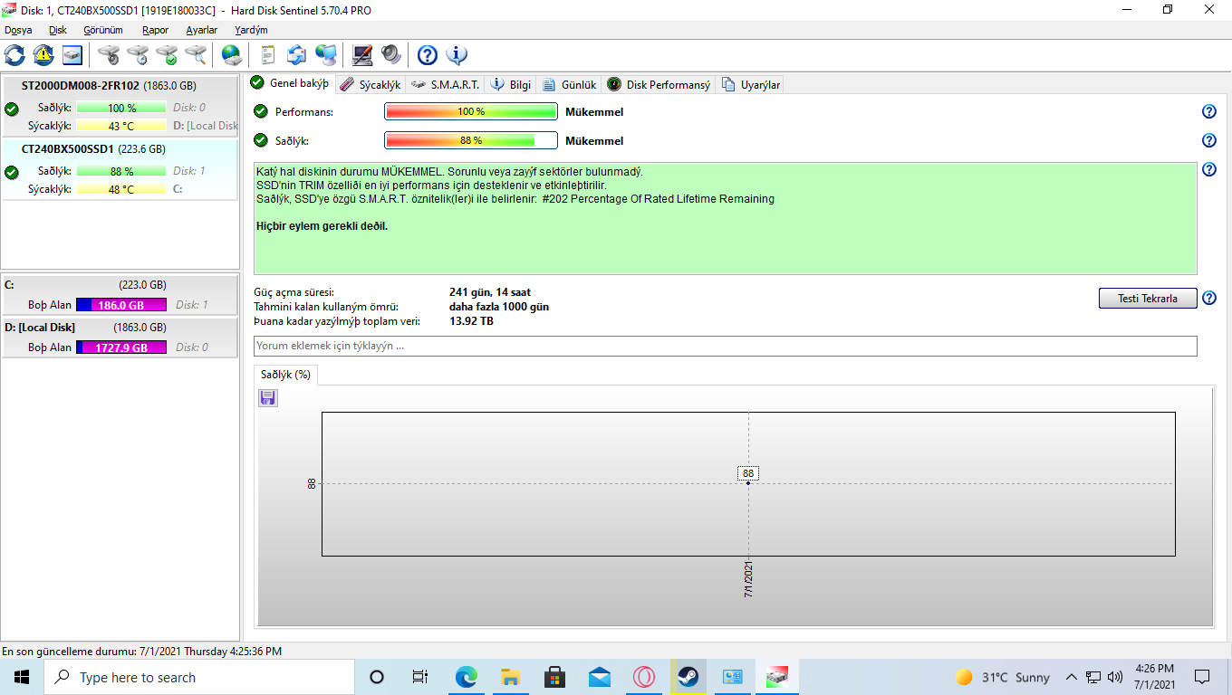The image size is (1232, 695).
Task: Open the Ayarlar menu
Action: tap(201, 30)
